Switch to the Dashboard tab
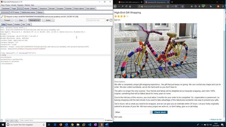The image size is (226, 127). click(x=6, y=8)
